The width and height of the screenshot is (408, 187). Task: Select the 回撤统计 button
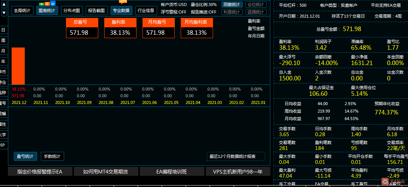(x=232, y=4)
